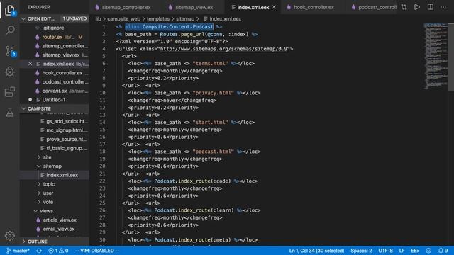
Task: Open content.ex in Open Editors
Action: tap(55, 91)
